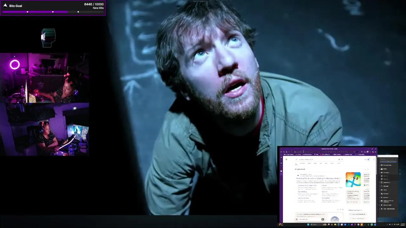Viewport: 406px width, 228px height.
Task: Go back in the small browser window
Action: 281,152
